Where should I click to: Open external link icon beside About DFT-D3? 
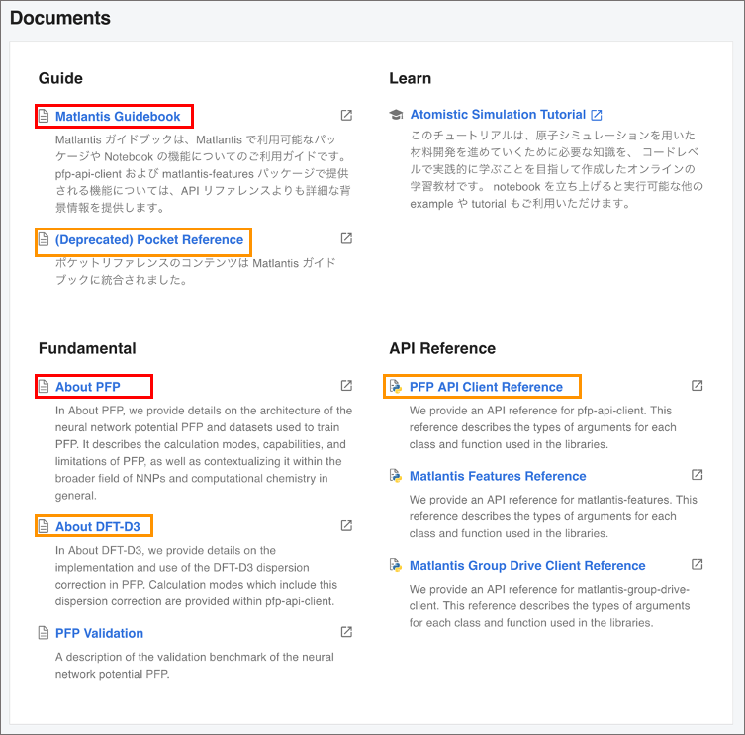point(346,526)
